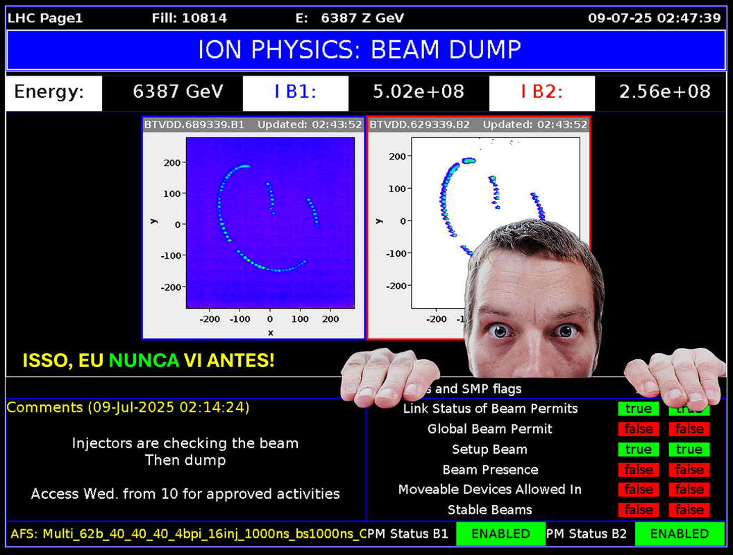Toggle the left Setup Beam true flag
The image size is (733, 555).
[638, 450]
